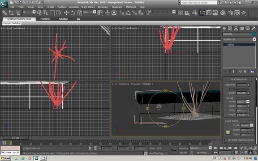Open the Rendering menu
This screenshot has width=258, height=161.
click(x=103, y=7)
